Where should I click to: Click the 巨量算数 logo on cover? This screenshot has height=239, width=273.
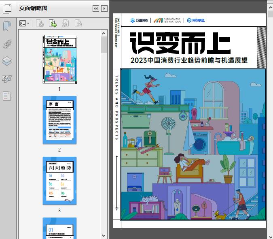pos(139,20)
